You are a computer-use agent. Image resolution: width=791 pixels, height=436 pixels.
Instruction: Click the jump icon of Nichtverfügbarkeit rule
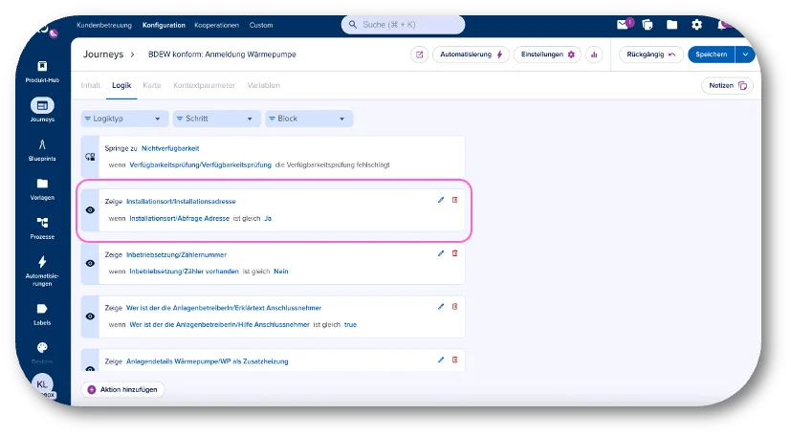click(x=90, y=157)
